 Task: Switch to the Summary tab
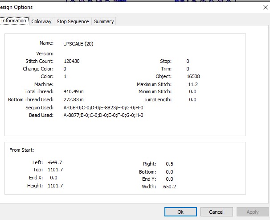point(104,21)
